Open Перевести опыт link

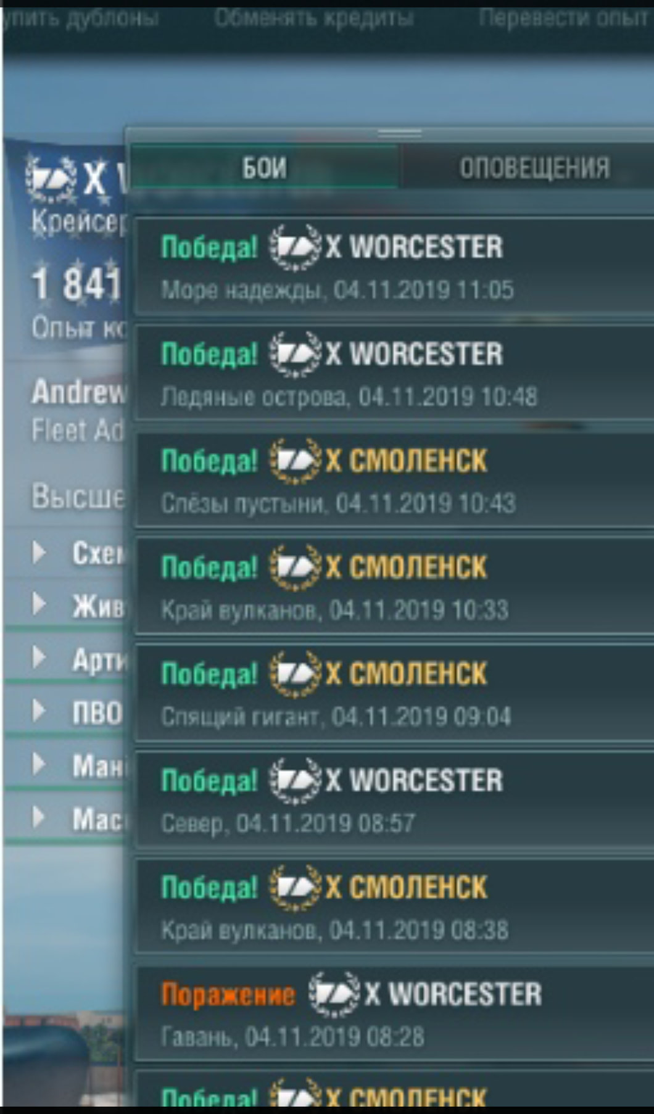click(x=563, y=19)
